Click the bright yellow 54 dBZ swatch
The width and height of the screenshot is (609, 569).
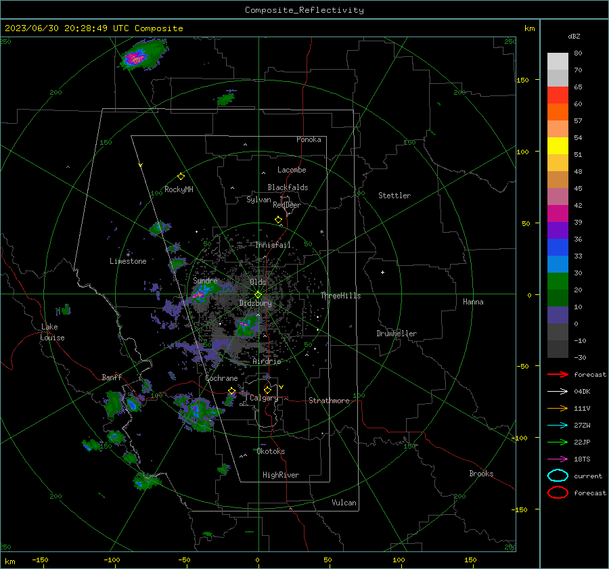558,146
